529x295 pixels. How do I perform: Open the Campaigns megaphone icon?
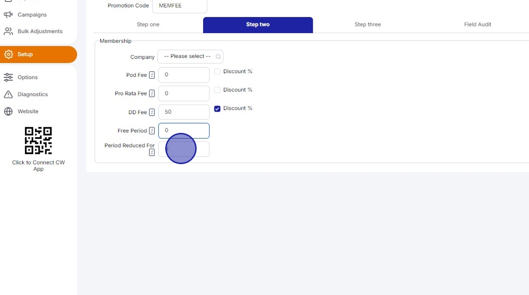point(8,15)
